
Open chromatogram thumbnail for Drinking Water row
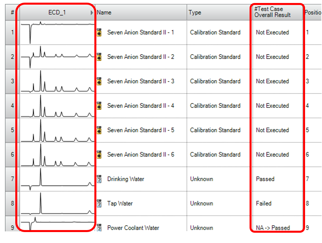(x=57, y=179)
